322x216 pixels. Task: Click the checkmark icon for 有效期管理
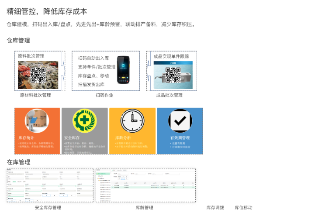tap(180, 120)
